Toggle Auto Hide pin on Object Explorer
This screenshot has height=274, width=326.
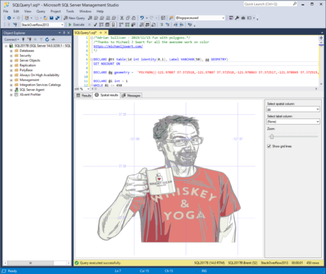[64, 33]
